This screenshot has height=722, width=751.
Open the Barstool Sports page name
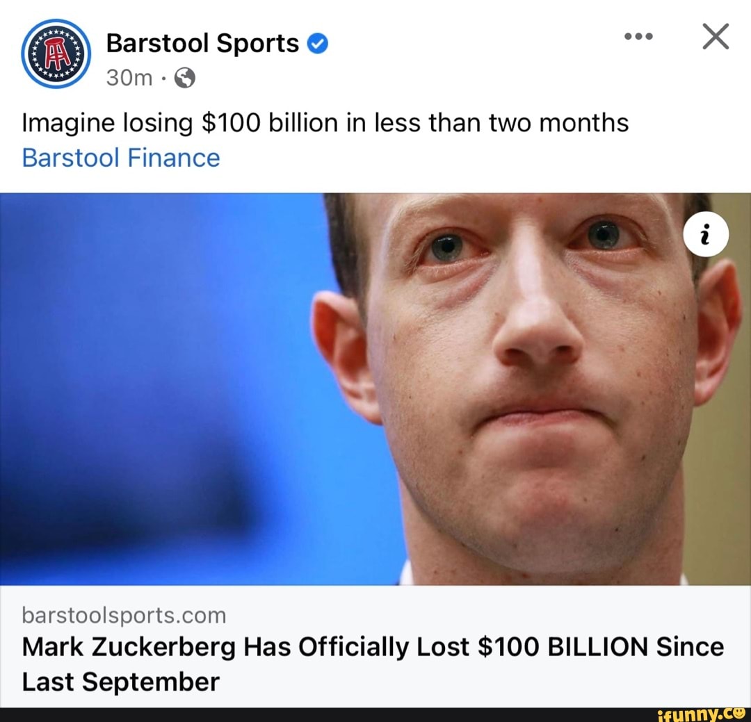(202, 44)
